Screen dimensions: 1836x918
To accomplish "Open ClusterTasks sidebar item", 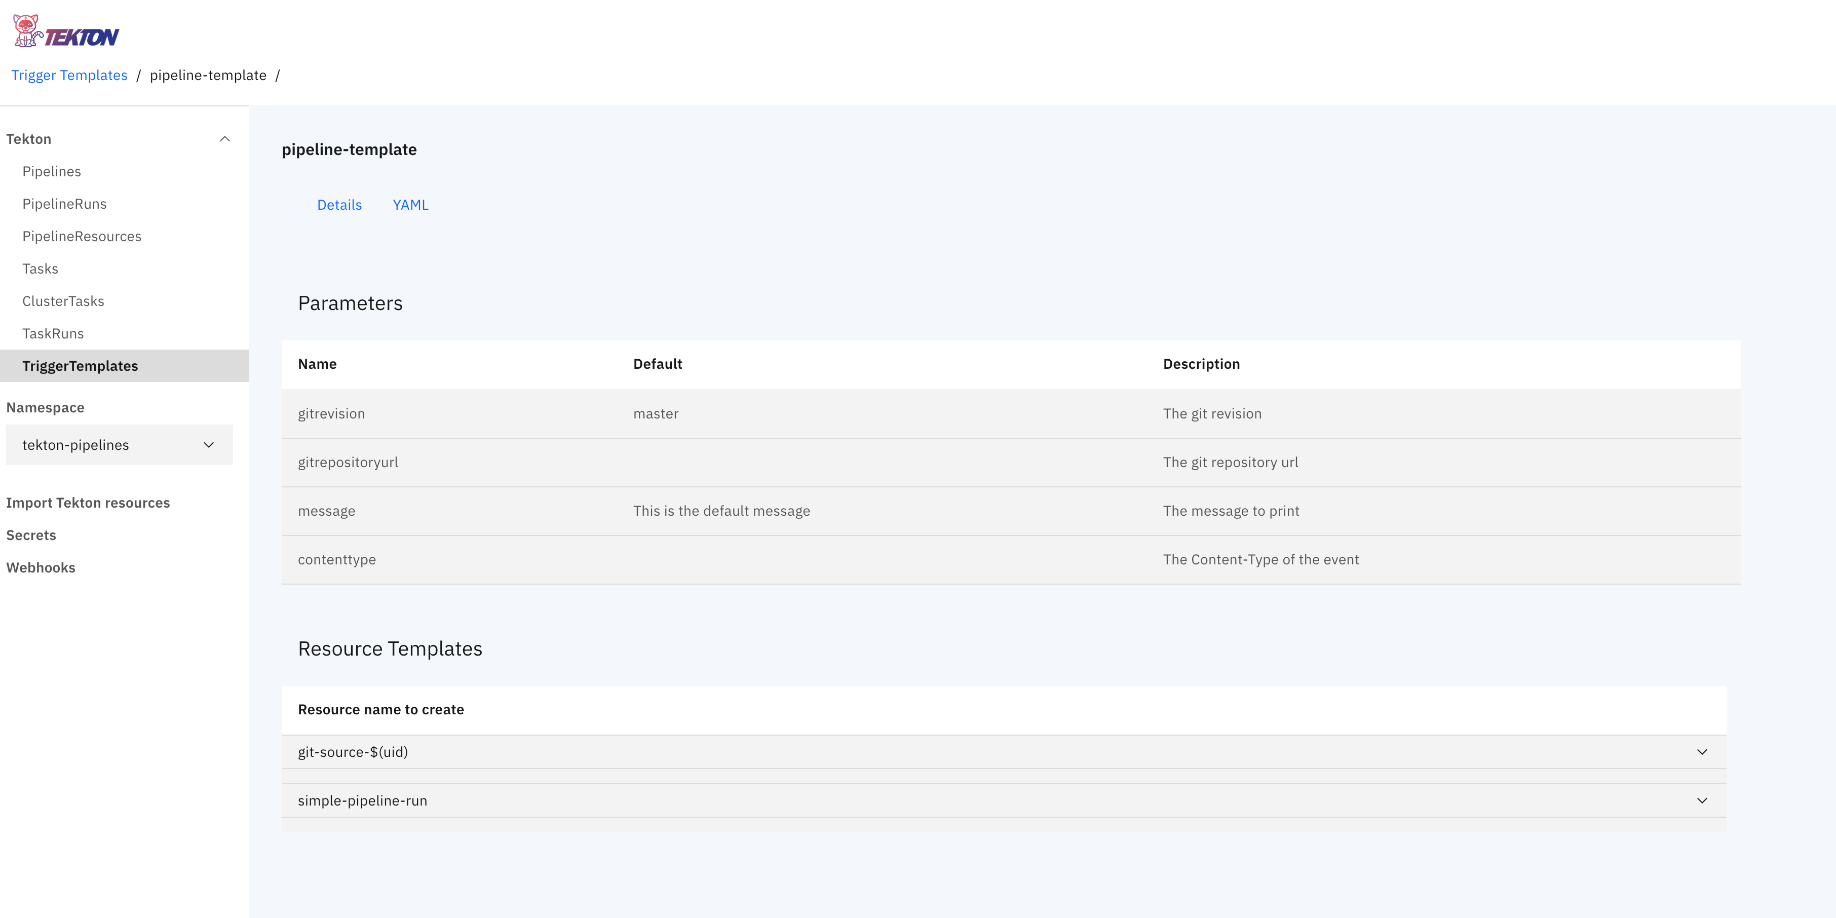I will pyautogui.click(x=63, y=301).
